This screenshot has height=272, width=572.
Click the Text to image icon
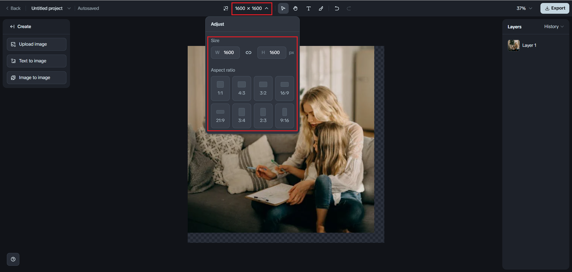[13, 61]
